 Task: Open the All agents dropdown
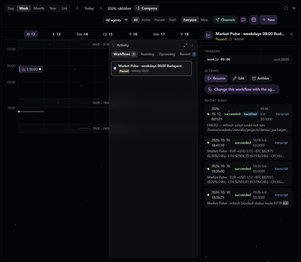point(116,20)
